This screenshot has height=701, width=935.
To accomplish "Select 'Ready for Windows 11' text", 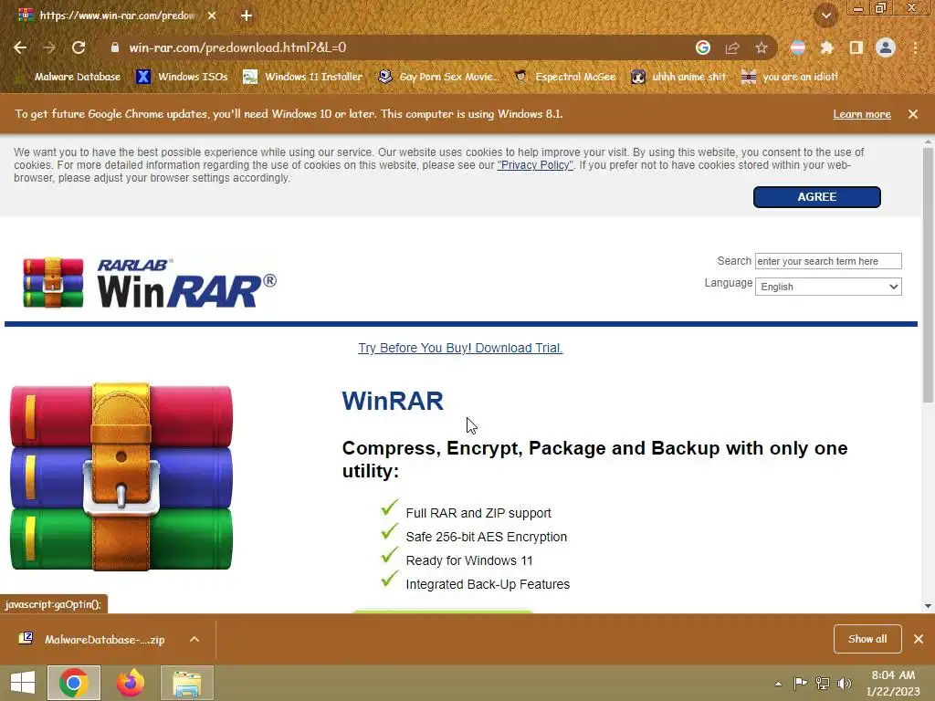I will (x=468, y=561).
